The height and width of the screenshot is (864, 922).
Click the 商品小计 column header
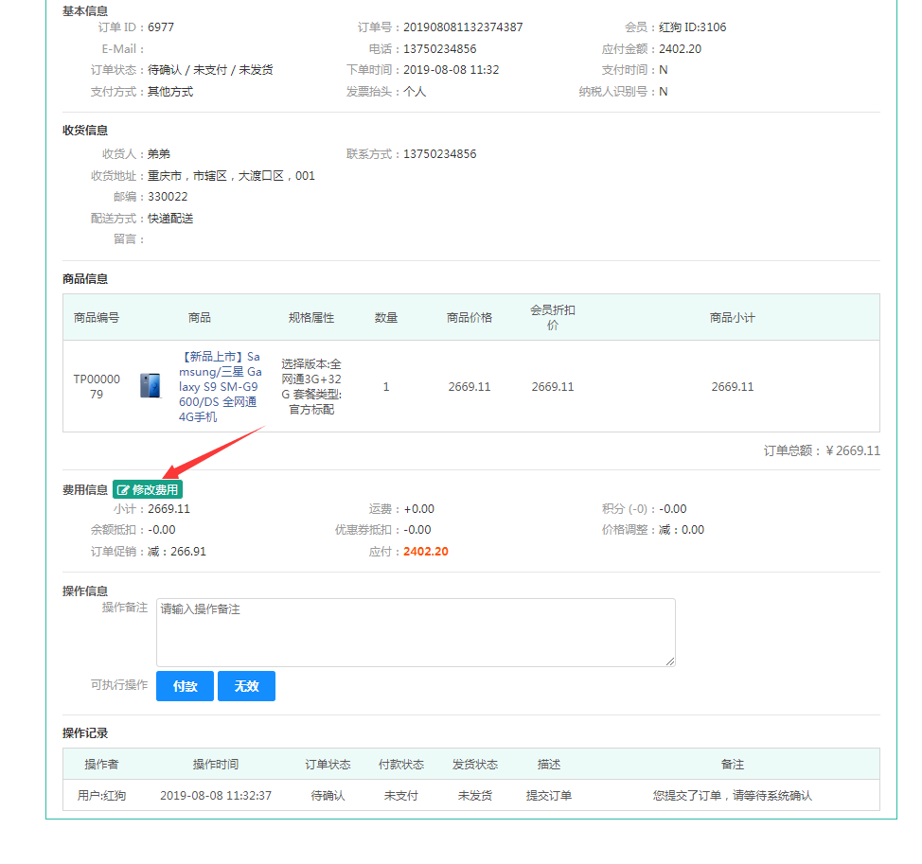point(732,318)
